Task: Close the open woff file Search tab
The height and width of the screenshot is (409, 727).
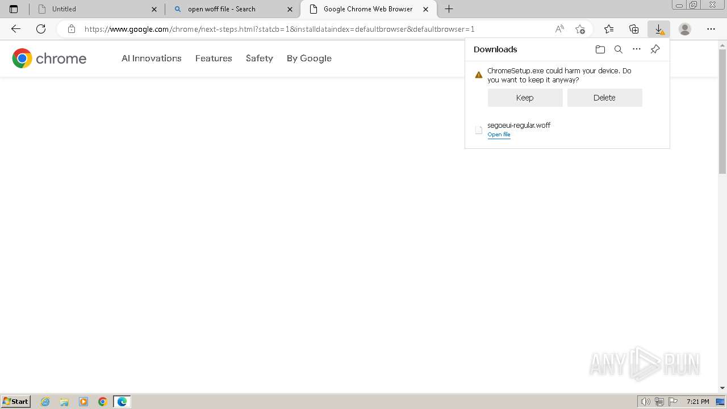Action: 290,9
